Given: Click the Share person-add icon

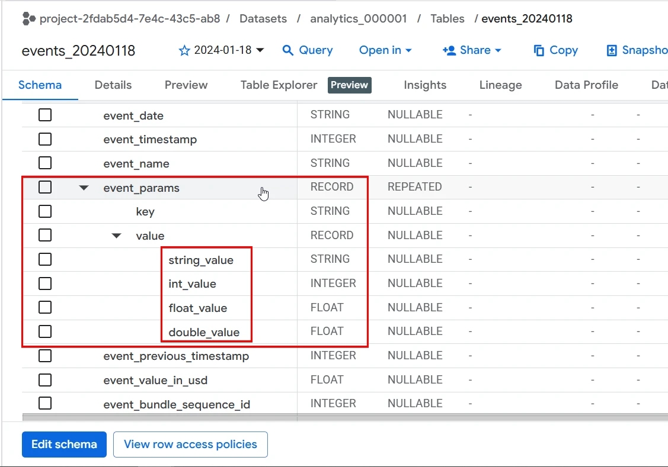Looking at the screenshot, I should tap(449, 51).
